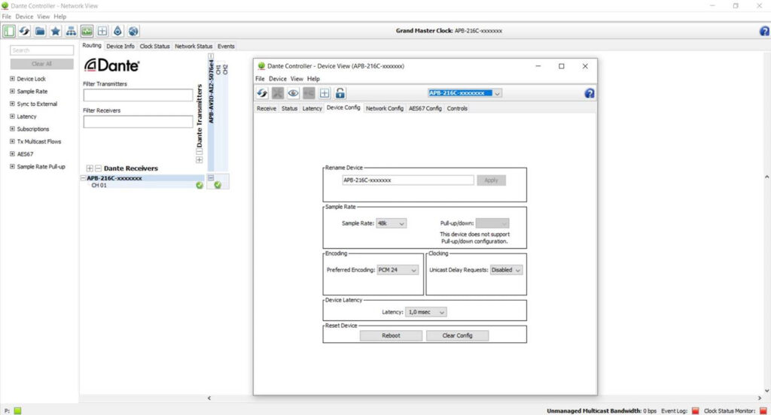Expand the AES67 filter group
Image resolution: width=771 pixels, height=415 pixels.
pos(12,153)
